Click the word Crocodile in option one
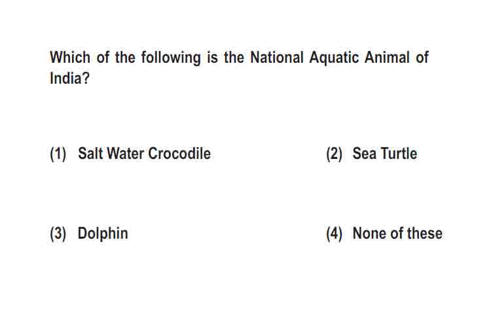This screenshot has width=491, height=327. [179, 153]
